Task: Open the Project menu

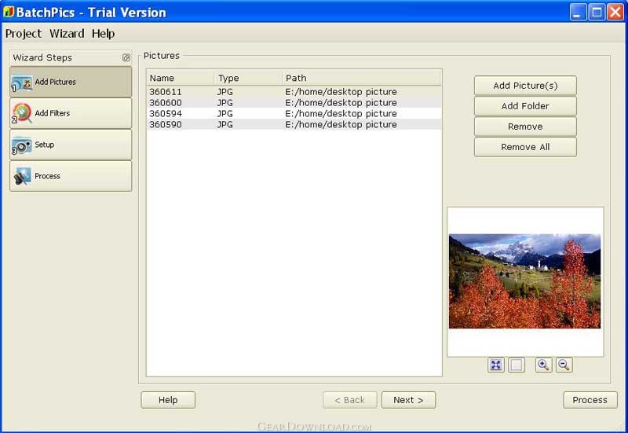Action: click(24, 34)
